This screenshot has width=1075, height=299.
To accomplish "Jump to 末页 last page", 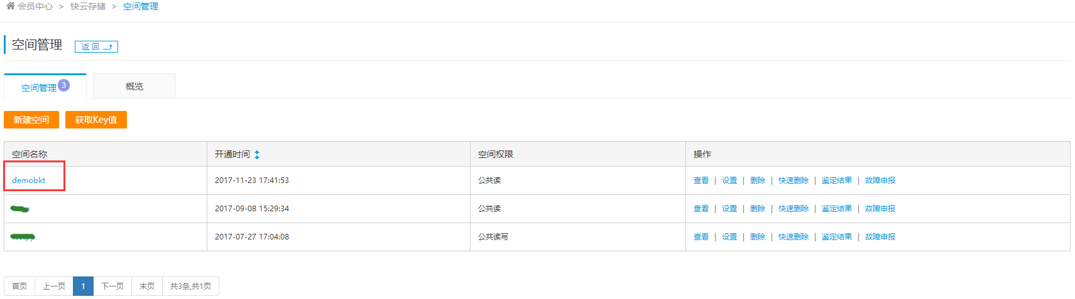I will (x=147, y=286).
